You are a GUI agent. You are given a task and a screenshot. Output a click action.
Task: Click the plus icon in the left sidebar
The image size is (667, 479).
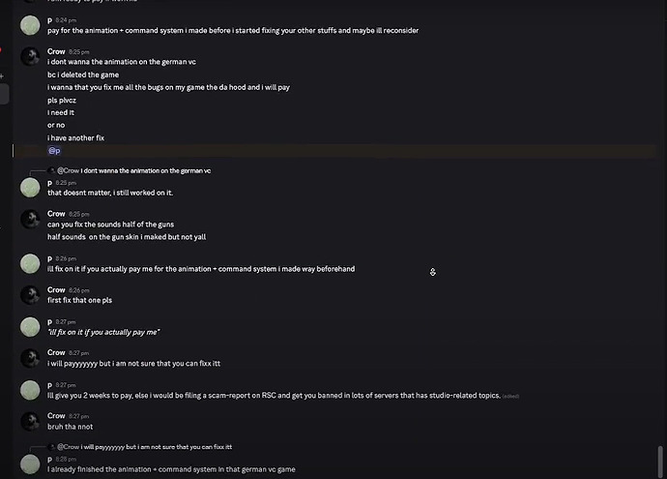click(3, 75)
